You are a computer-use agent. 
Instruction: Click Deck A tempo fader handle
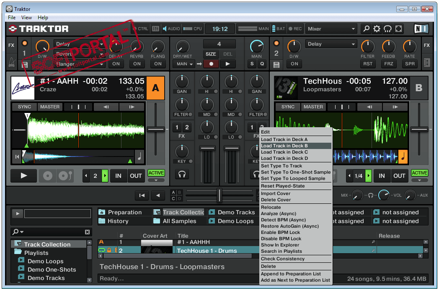[156, 129]
